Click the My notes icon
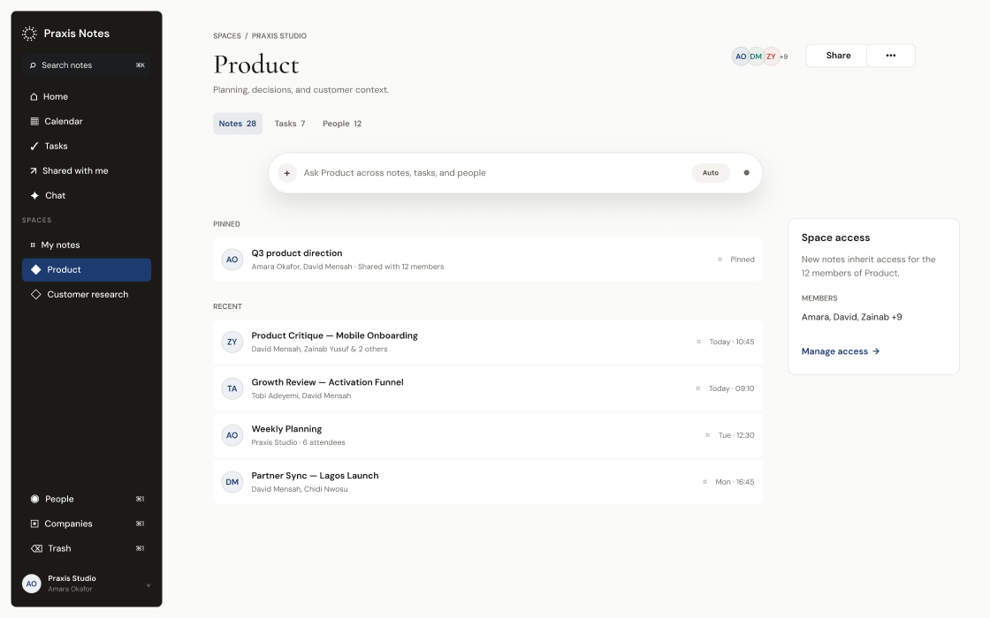990x618 pixels. tap(33, 245)
